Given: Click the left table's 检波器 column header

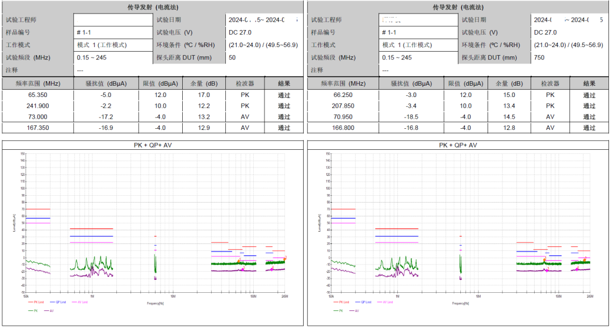Looking at the screenshot, I should (x=245, y=83).
